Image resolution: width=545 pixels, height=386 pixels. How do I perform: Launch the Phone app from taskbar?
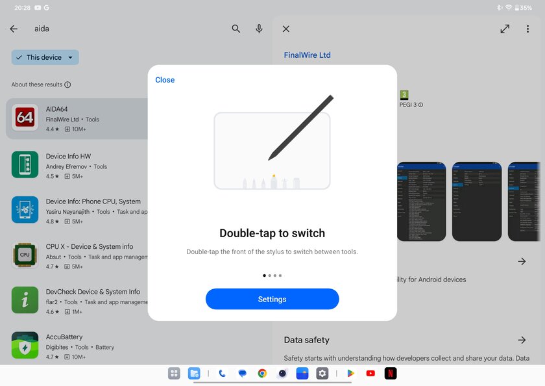point(222,374)
